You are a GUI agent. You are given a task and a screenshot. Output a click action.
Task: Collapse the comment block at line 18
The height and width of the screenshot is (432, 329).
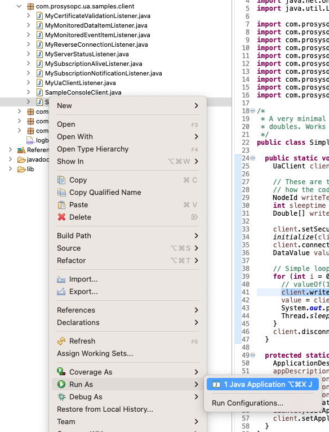coord(253,111)
